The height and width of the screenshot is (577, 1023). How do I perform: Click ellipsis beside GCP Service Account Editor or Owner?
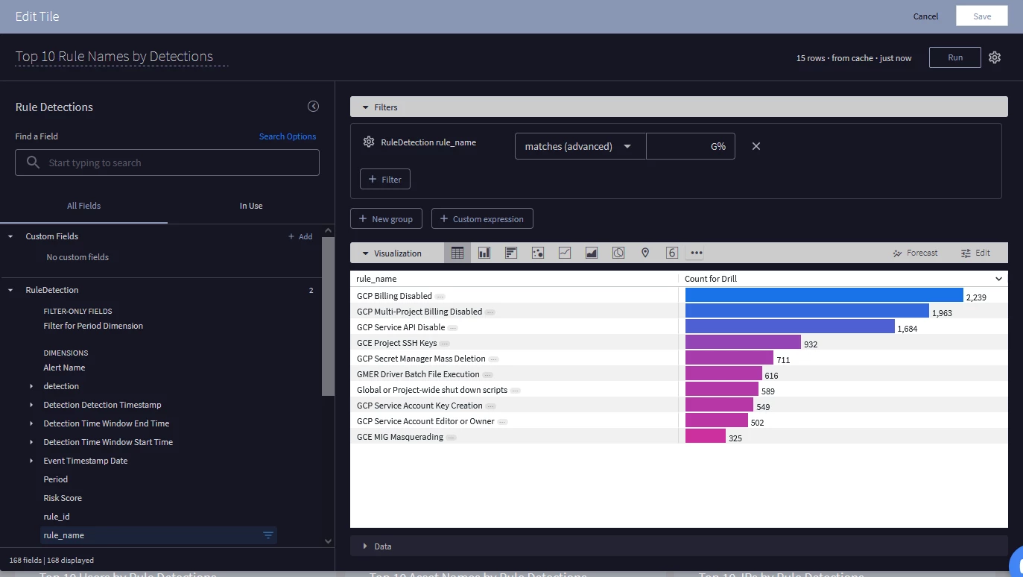pos(503,422)
